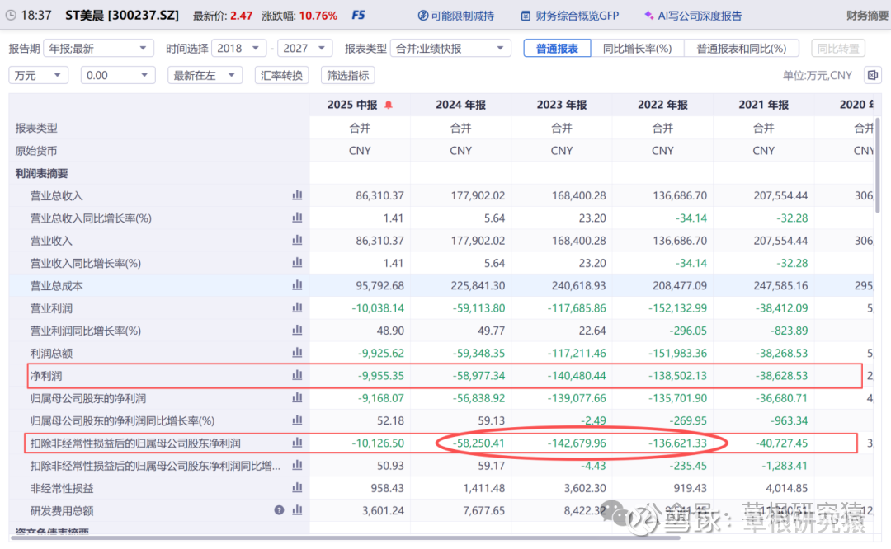This screenshot has width=891, height=549.
Task: Click chart icon for 营业总收入 row
Action: click(297, 195)
